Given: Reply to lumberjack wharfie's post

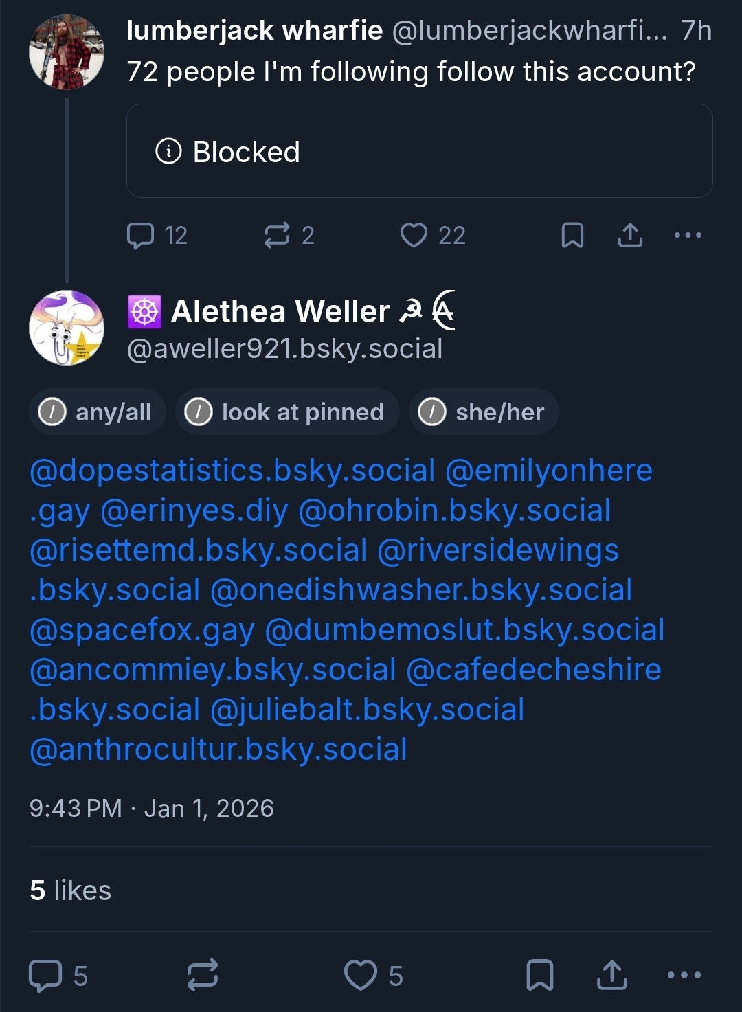Looking at the screenshot, I should (x=141, y=236).
